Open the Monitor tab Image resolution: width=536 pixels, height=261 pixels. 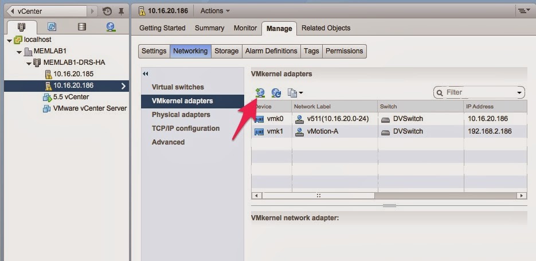245,28
